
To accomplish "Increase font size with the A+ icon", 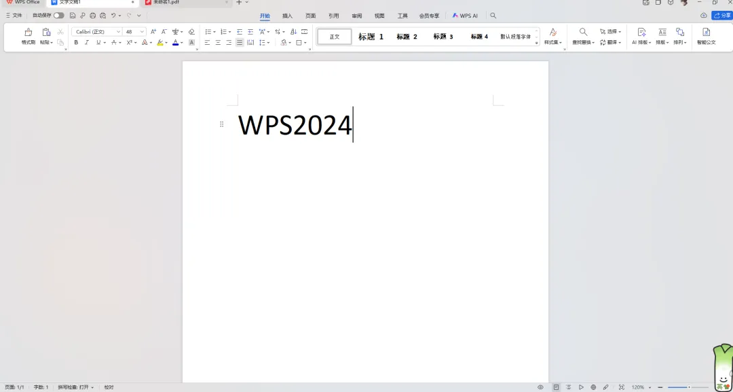I will (153, 32).
